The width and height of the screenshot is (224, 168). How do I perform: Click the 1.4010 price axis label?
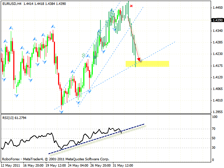point(218,100)
